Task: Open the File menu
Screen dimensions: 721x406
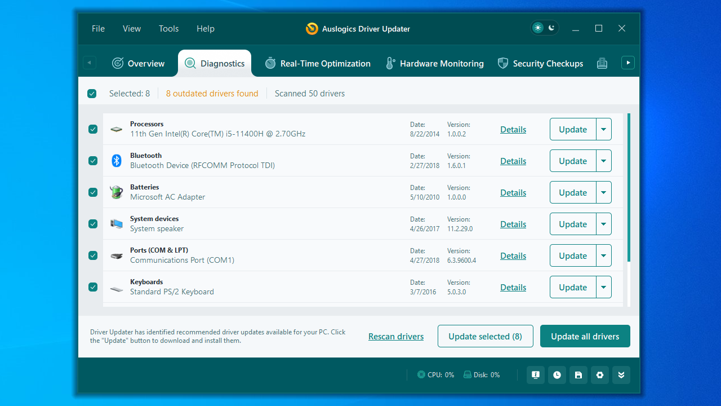Action: 98,29
